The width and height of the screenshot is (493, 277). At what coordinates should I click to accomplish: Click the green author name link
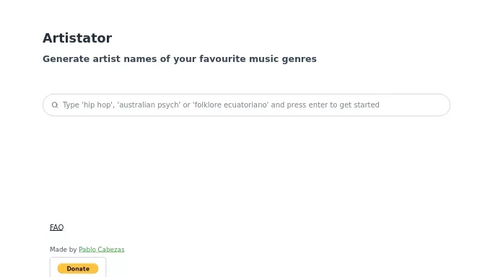[102, 250]
